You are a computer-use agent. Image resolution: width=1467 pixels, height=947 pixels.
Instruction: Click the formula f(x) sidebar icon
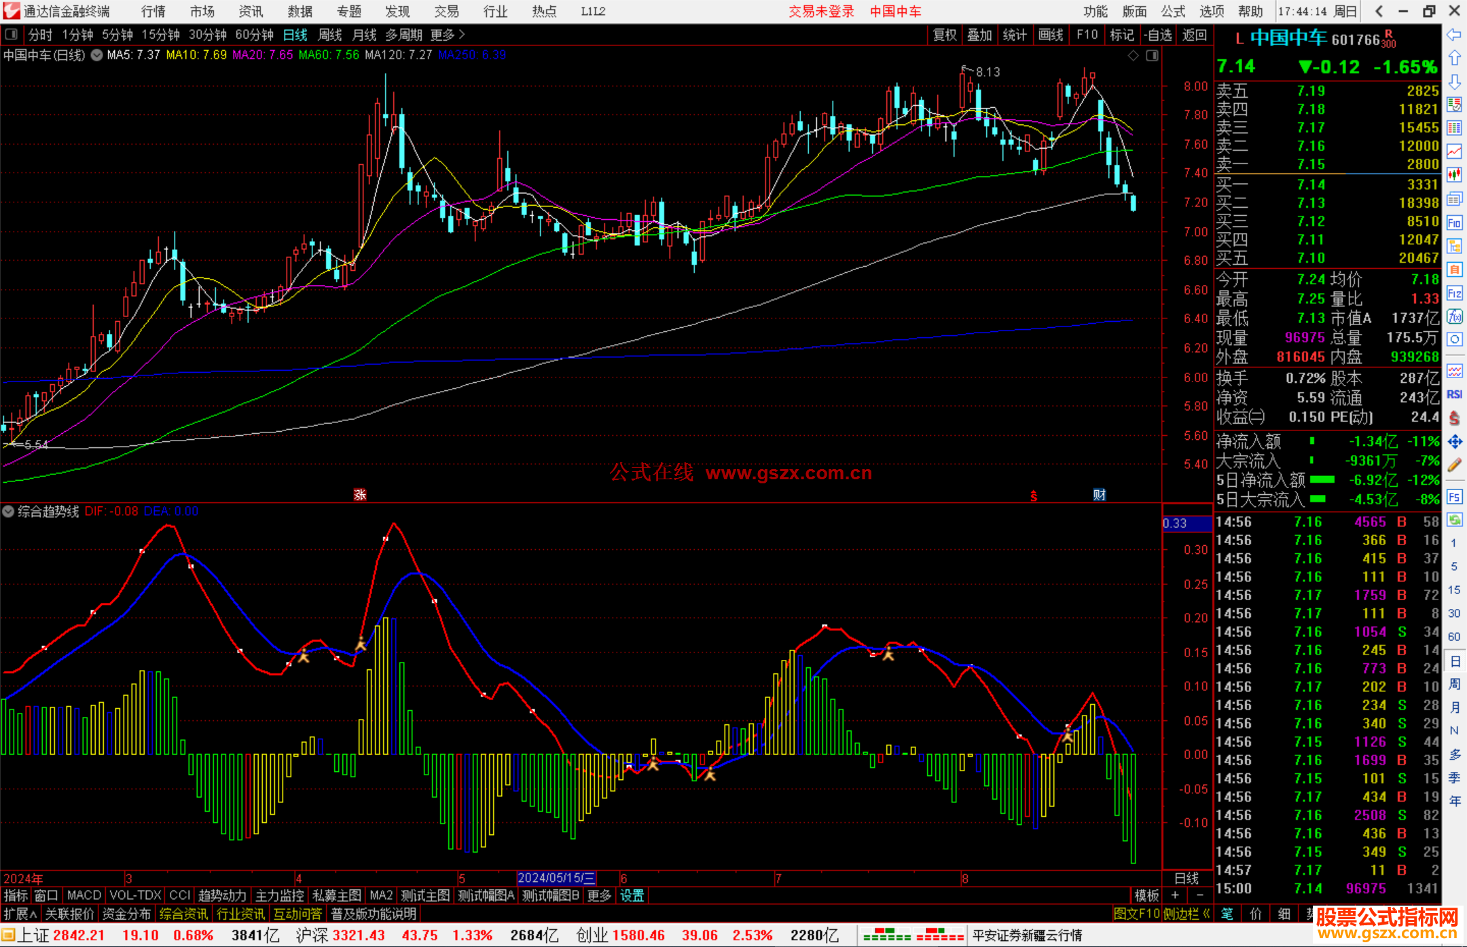click(x=1454, y=316)
